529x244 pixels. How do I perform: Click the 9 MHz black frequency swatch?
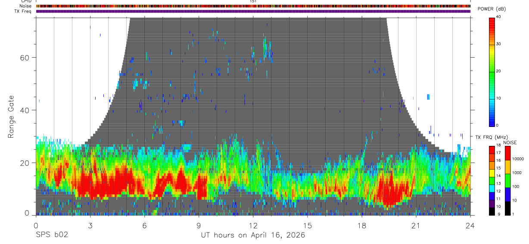(x=492, y=211)
